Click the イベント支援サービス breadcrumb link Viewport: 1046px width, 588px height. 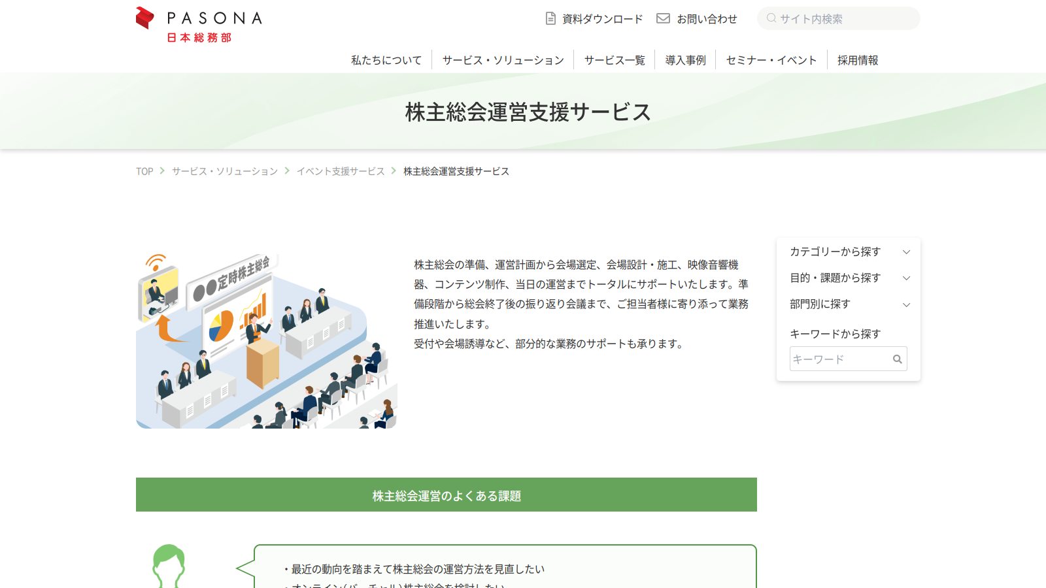click(341, 171)
